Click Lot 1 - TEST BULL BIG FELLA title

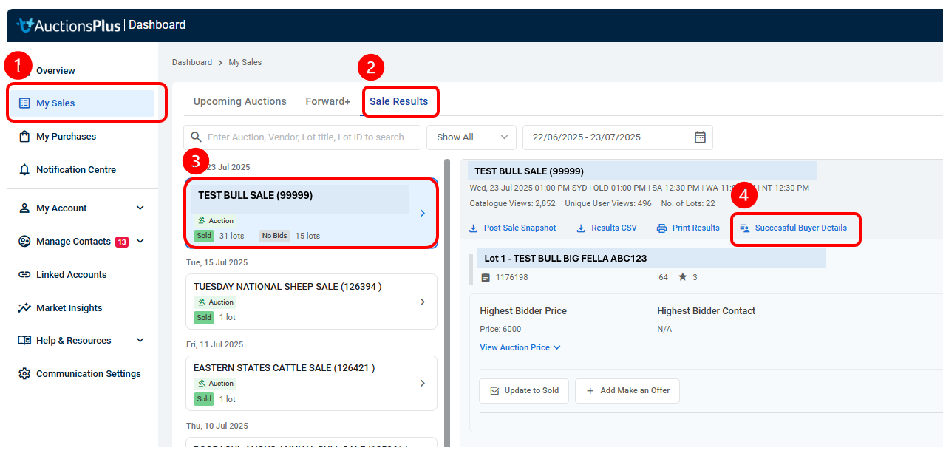coord(566,259)
